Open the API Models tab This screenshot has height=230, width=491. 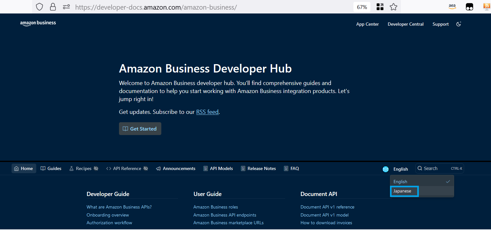point(218,168)
